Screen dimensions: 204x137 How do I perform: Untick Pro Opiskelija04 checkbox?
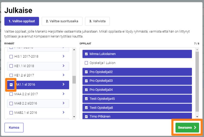pyautogui.click(x=86, y=90)
